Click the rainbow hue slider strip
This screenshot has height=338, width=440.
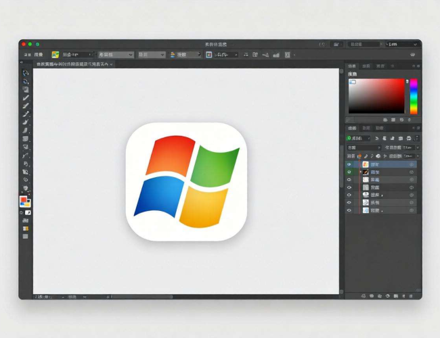coord(414,97)
